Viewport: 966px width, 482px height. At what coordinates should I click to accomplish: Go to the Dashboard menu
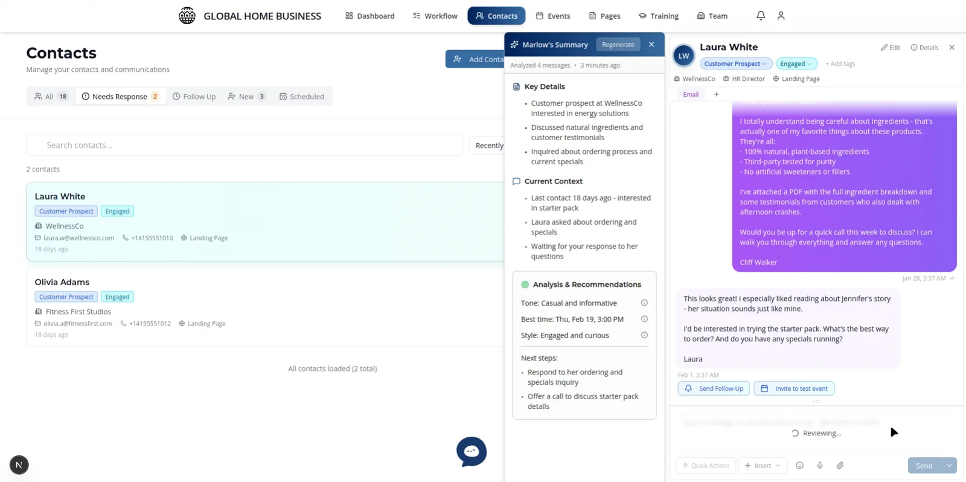point(369,16)
